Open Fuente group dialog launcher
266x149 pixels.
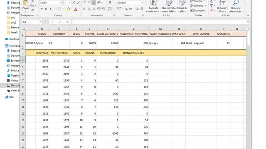tap(80, 15)
